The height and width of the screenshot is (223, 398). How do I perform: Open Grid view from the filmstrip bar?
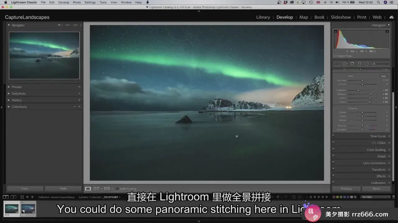22,197
